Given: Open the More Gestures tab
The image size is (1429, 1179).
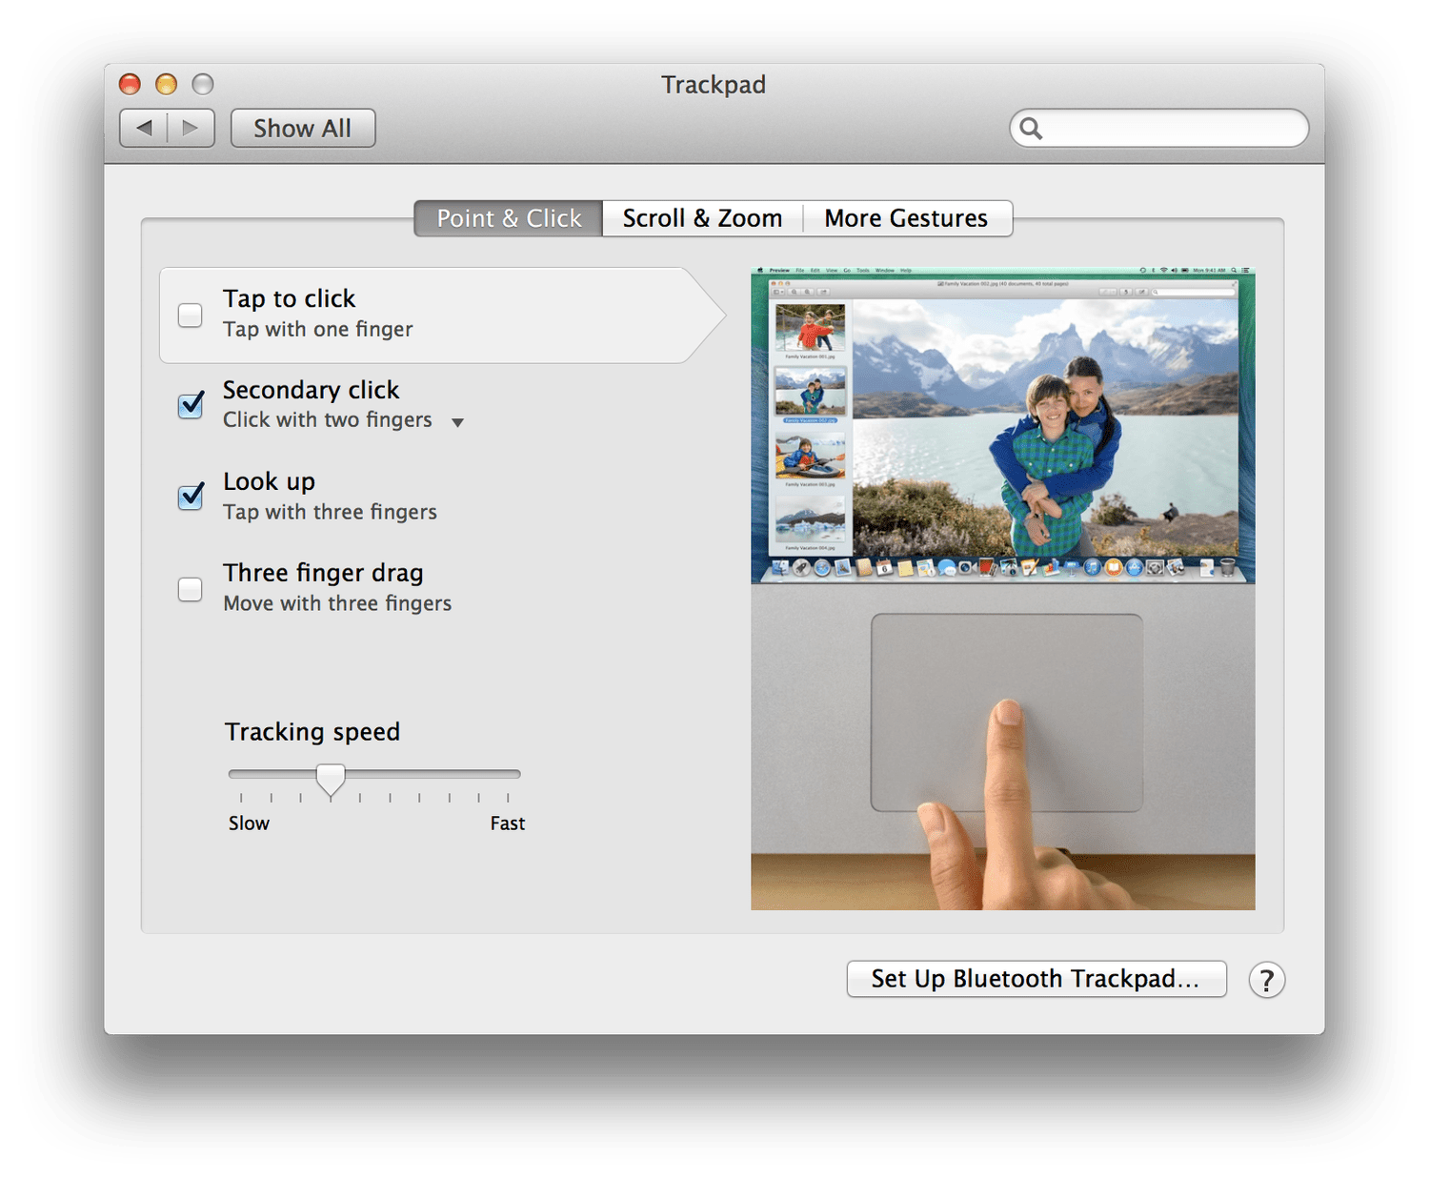Looking at the screenshot, I should point(905,218).
